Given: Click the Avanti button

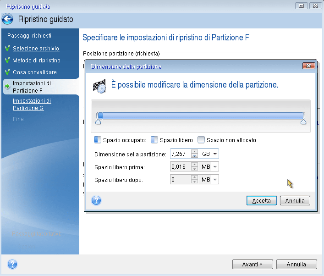Looking at the screenshot, I should (x=253, y=265).
